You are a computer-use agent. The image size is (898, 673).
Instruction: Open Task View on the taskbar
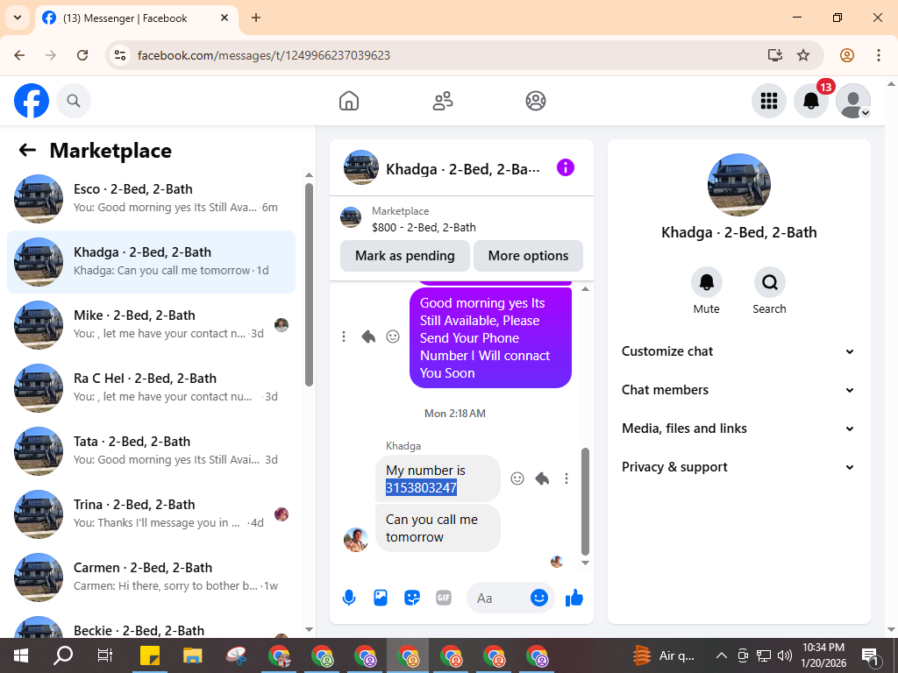point(105,655)
